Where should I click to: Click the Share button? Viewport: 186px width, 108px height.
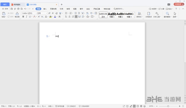[x=161, y=9]
